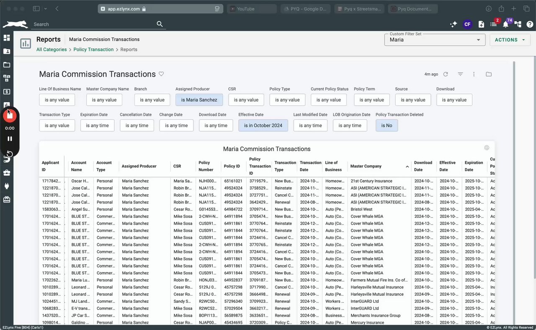Stop the screen recording with red button
Viewport: 536px width, 330px height.
click(10, 115)
